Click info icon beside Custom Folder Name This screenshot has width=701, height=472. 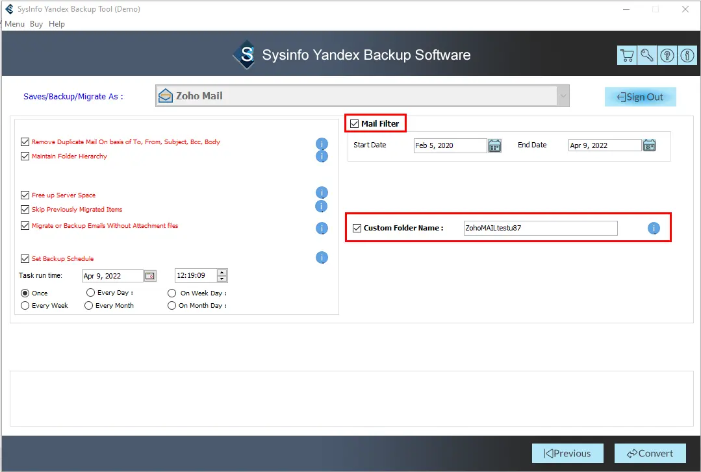pyautogui.click(x=654, y=228)
